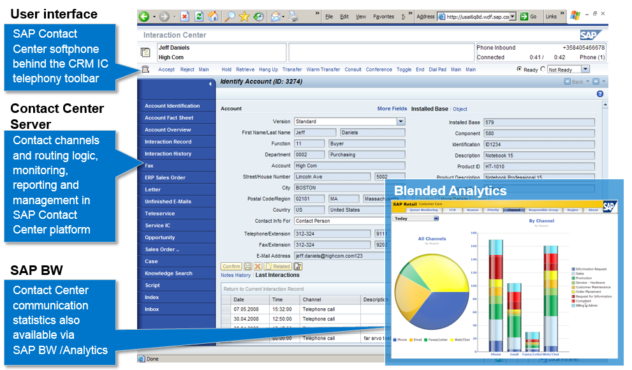Click the Complaint red legend swatch

(573, 300)
